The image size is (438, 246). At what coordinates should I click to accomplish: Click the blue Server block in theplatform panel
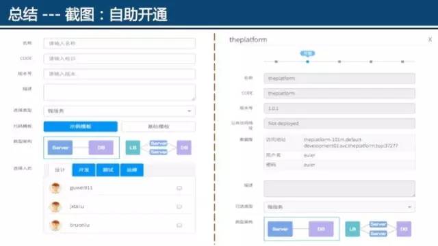(x=280, y=229)
